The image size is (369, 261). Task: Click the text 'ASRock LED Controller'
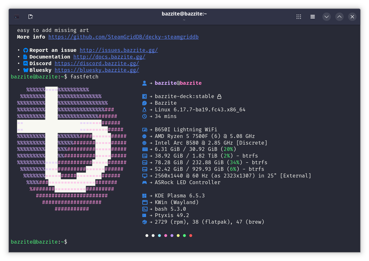(188, 182)
